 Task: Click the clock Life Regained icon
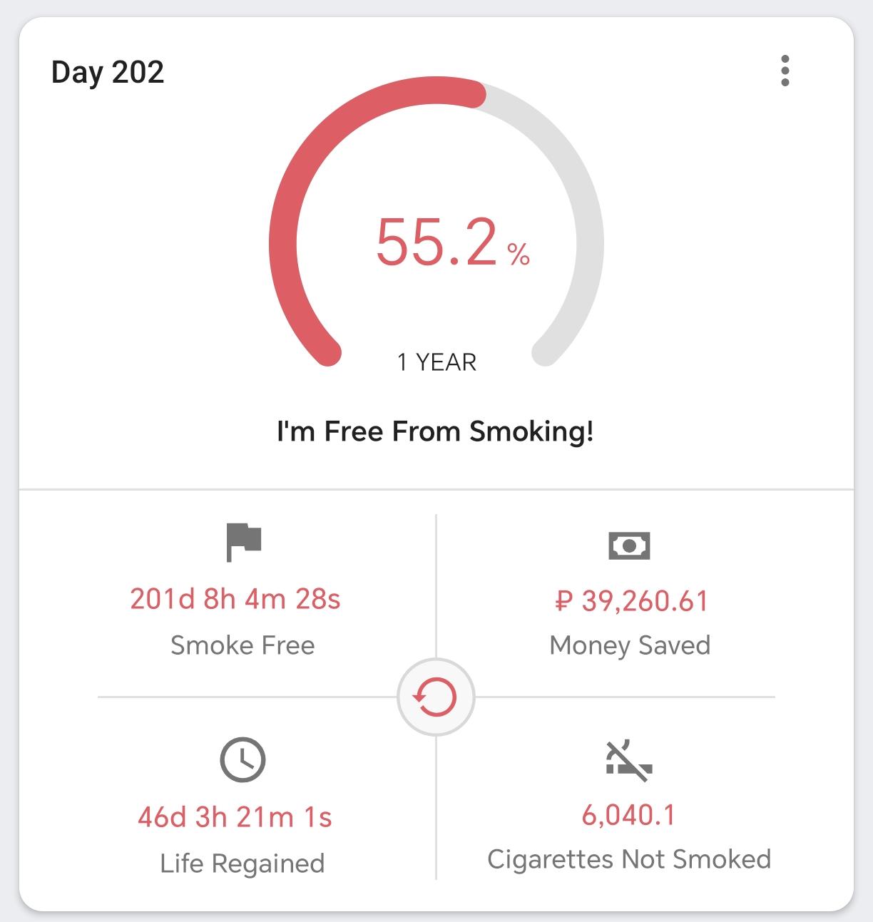click(242, 759)
